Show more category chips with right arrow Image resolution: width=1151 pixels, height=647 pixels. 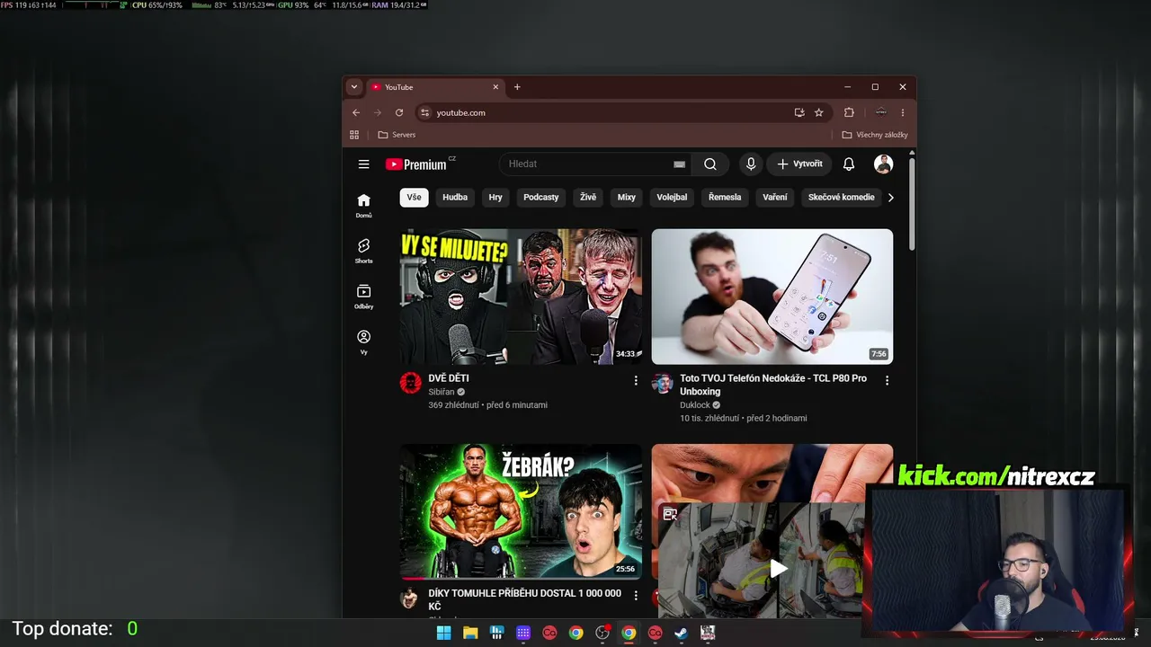click(x=890, y=198)
